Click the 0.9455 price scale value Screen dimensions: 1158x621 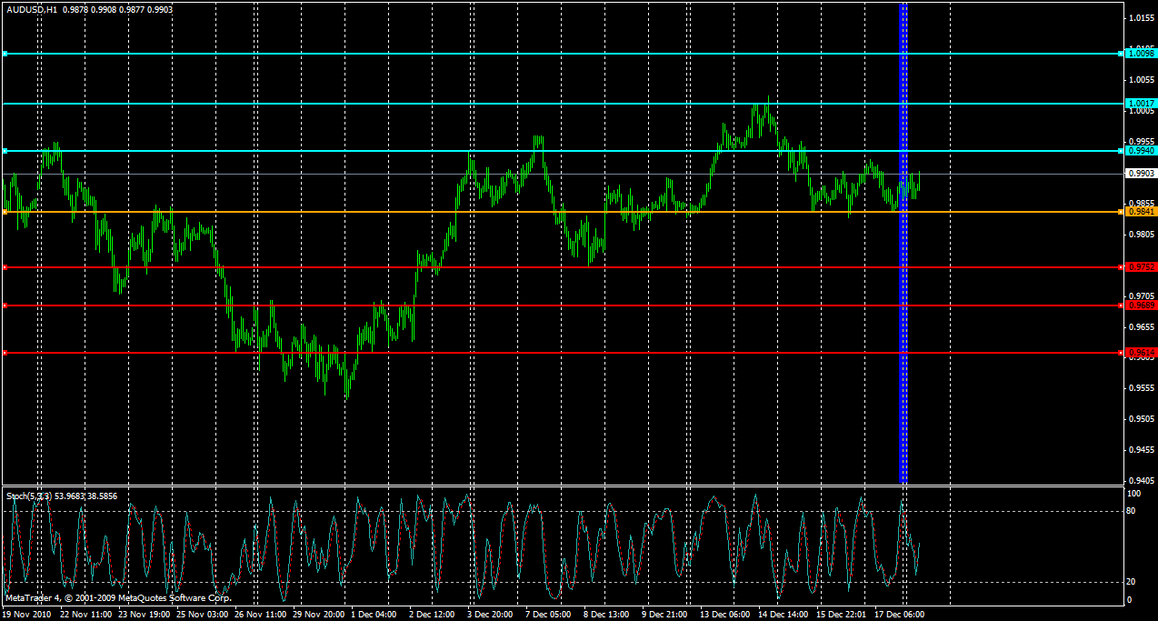(x=1141, y=450)
